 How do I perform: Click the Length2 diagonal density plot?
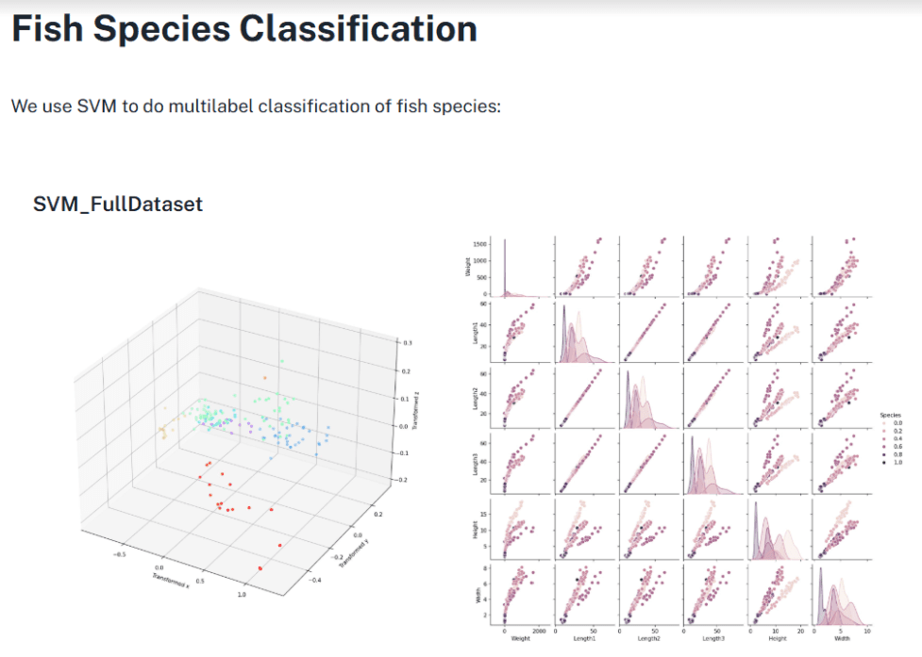click(648, 396)
